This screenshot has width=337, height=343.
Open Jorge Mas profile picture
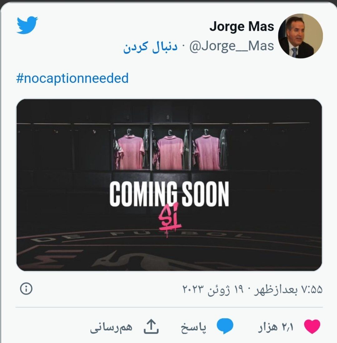[300, 36]
